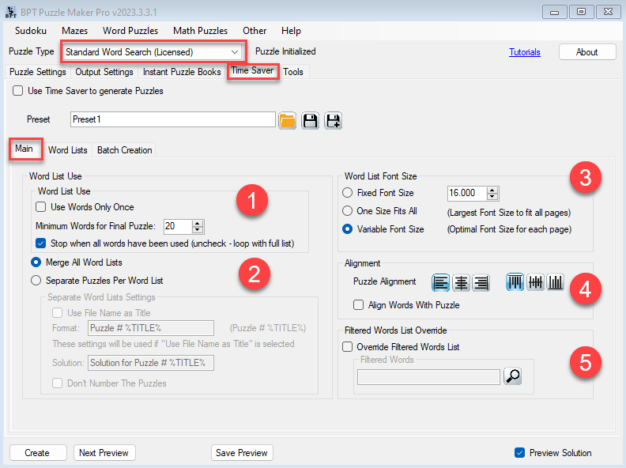Click the Preset name input field
This screenshot has height=468, width=626.
pyautogui.click(x=172, y=119)
